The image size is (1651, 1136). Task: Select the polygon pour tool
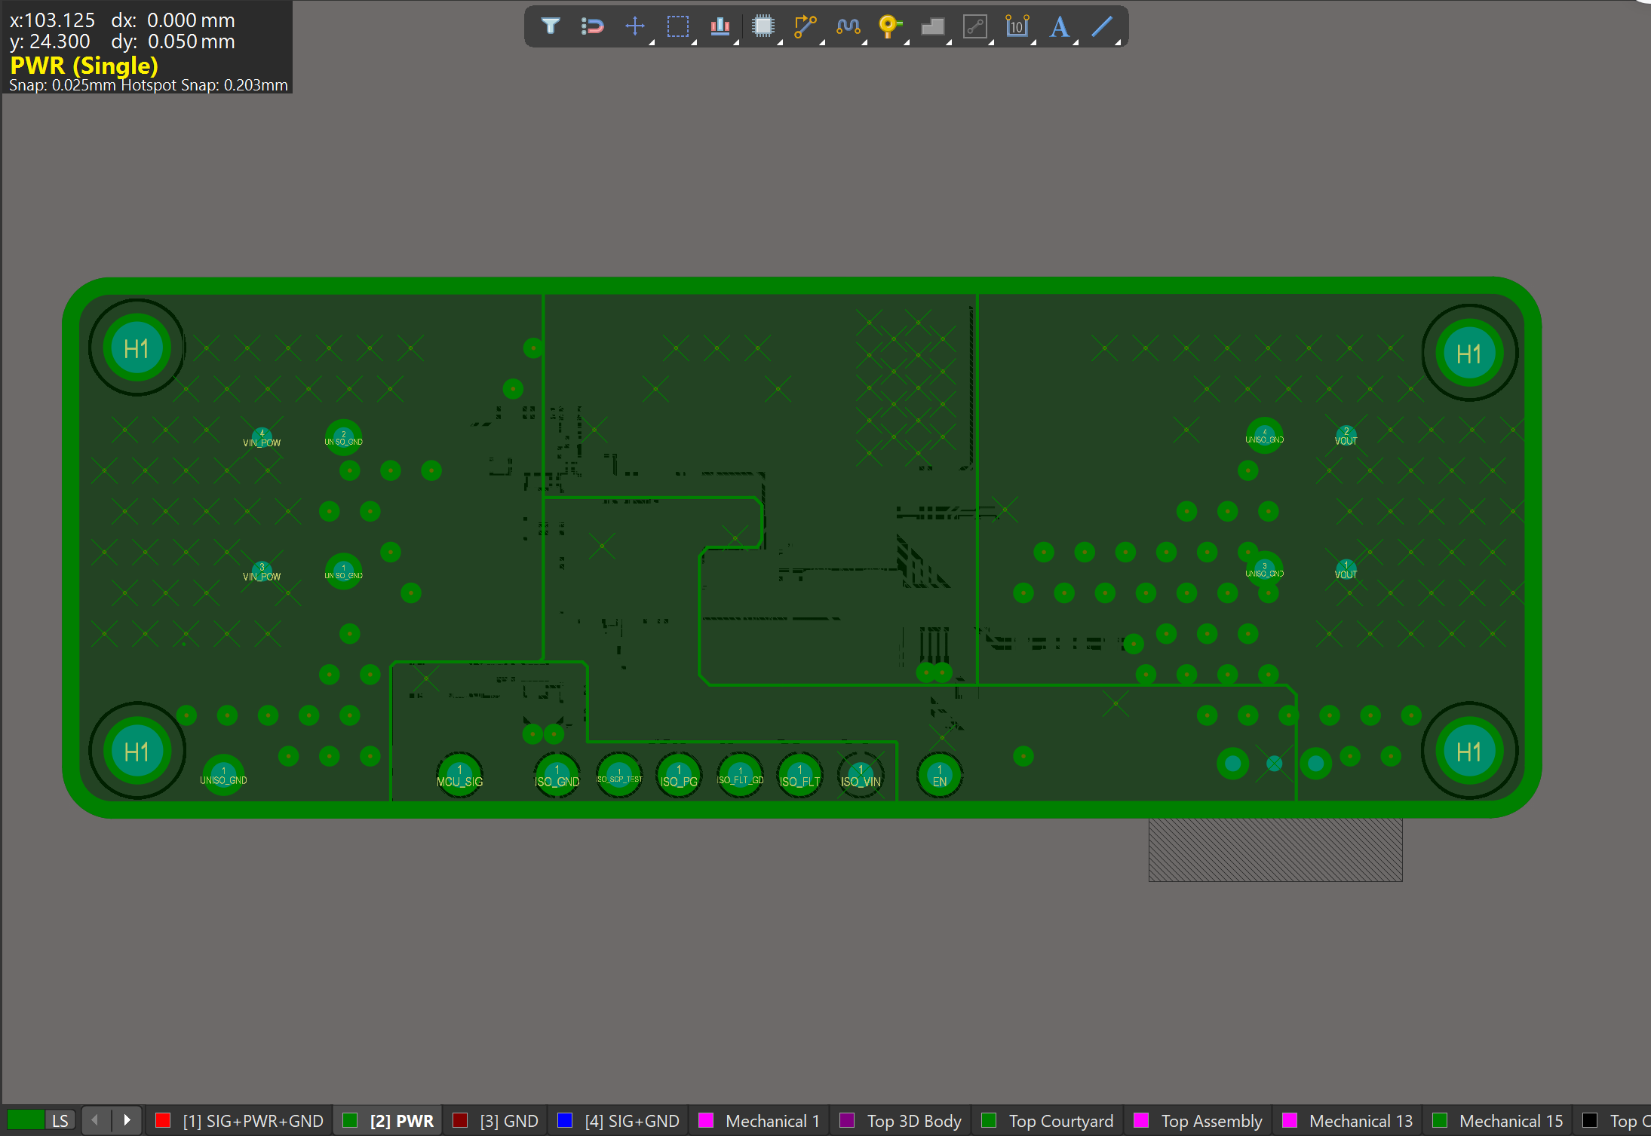(x=932, y=26)
